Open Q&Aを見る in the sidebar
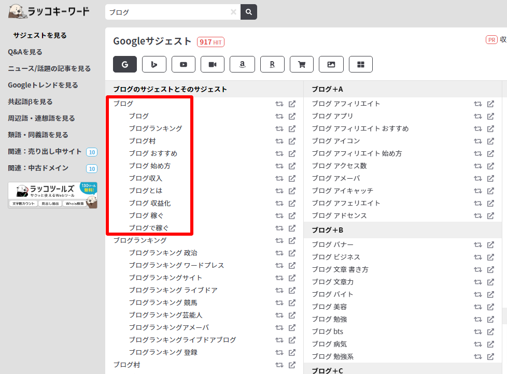Image resolution: width=507 pixels, height=374 pixels. [x=25, y=52]
